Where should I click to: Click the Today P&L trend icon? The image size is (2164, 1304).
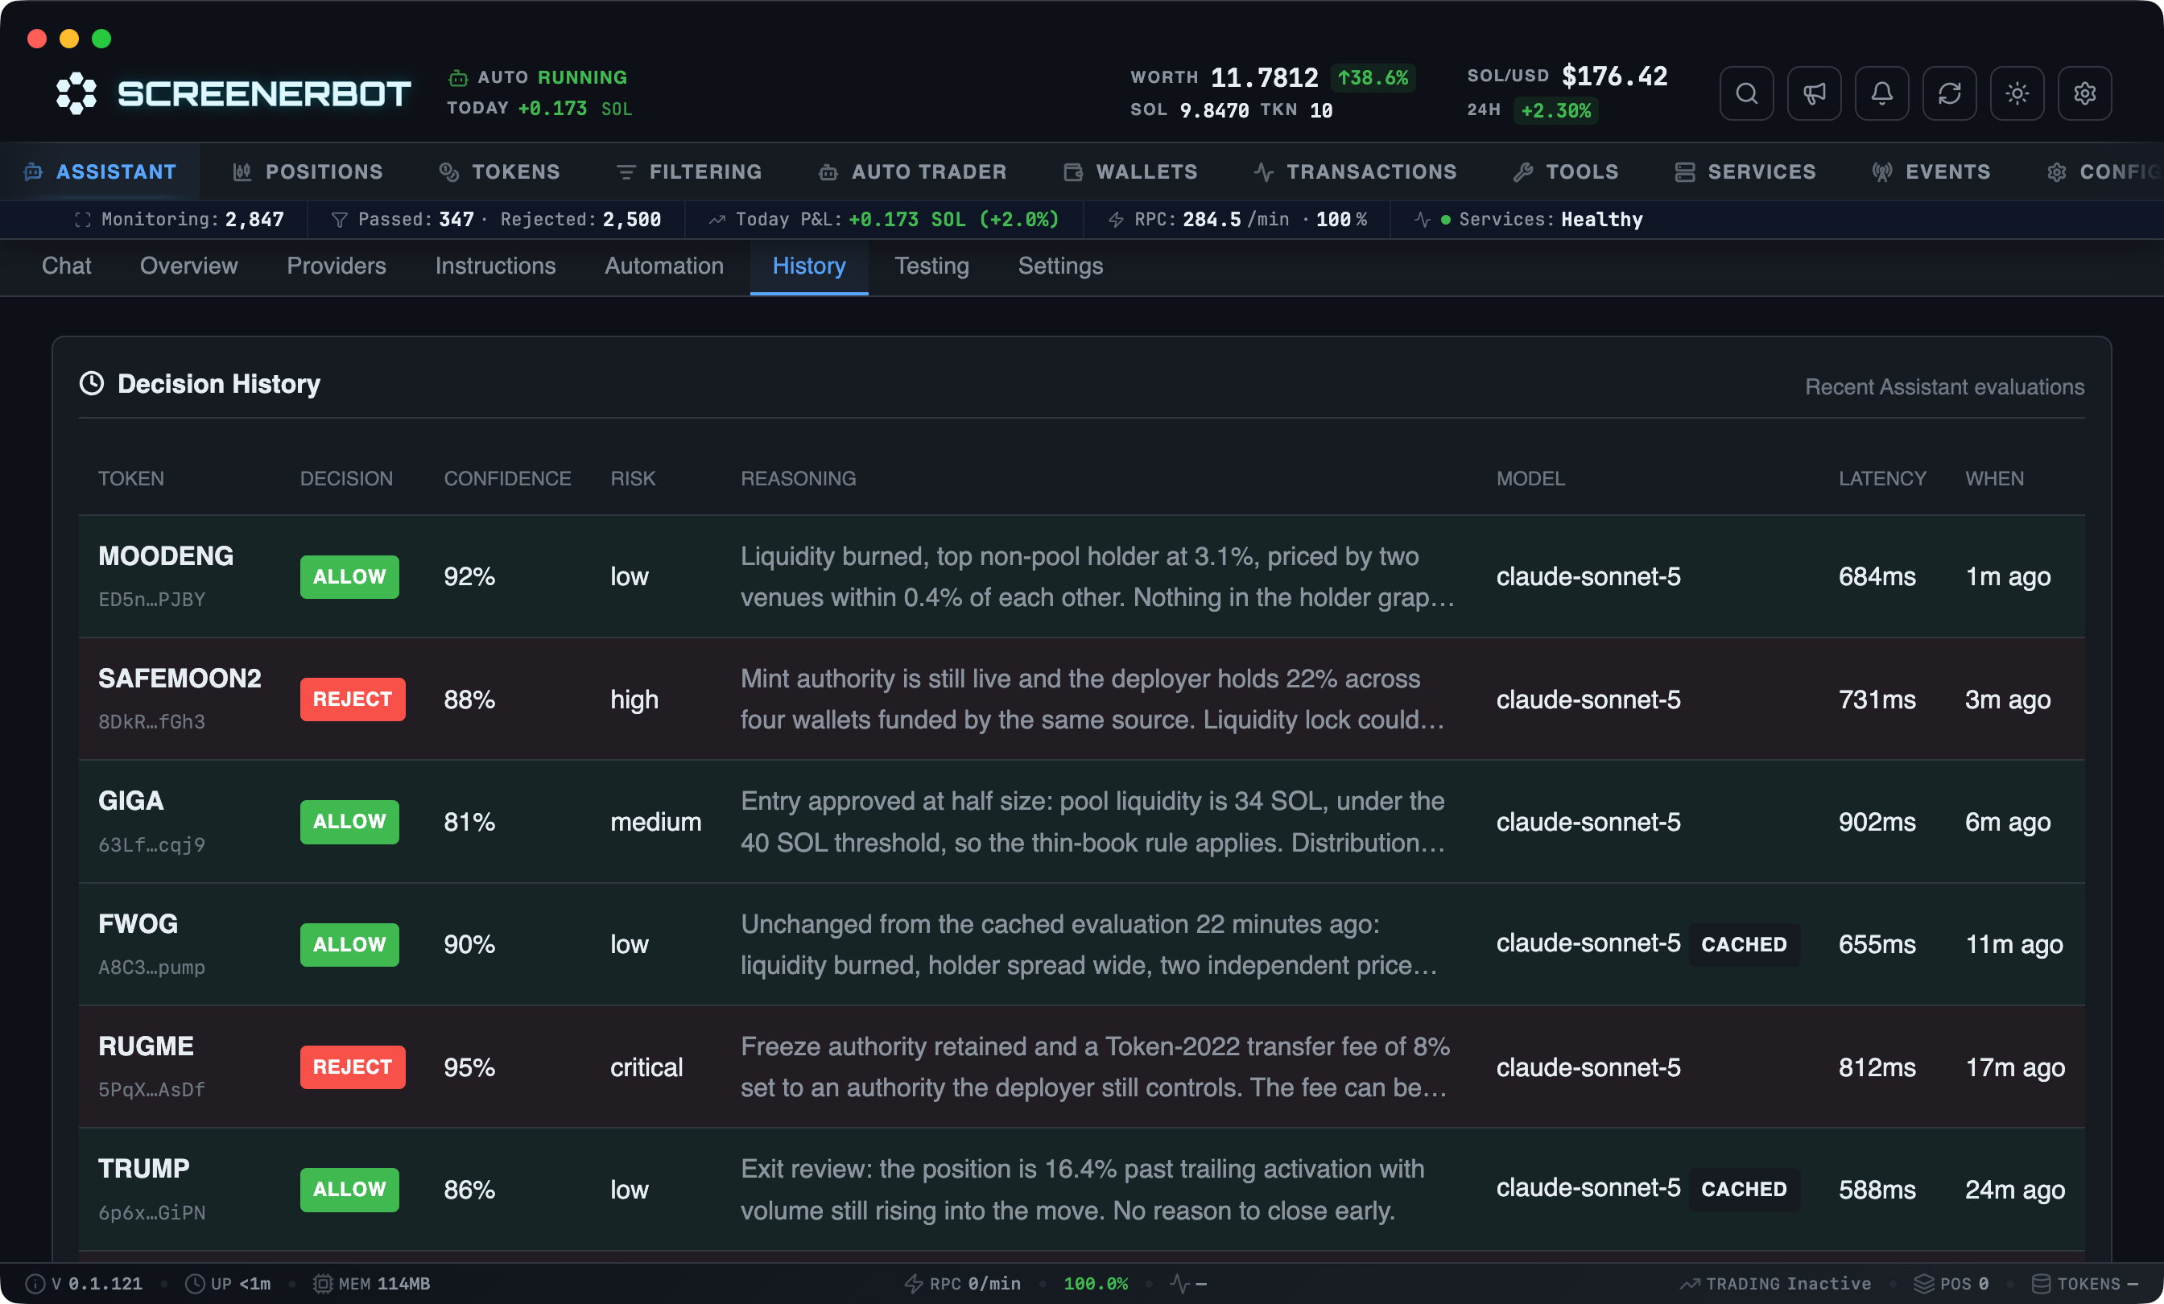point(717,220)
